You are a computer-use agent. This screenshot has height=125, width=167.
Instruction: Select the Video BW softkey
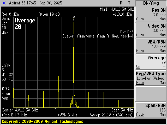pos(151,30)
